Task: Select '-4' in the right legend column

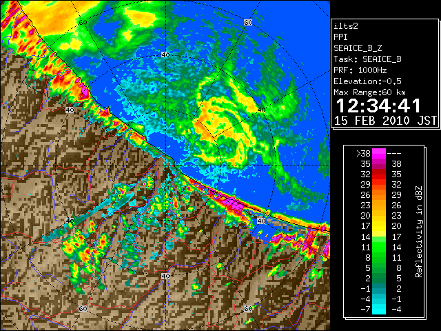Action: (x=397, y=309)
